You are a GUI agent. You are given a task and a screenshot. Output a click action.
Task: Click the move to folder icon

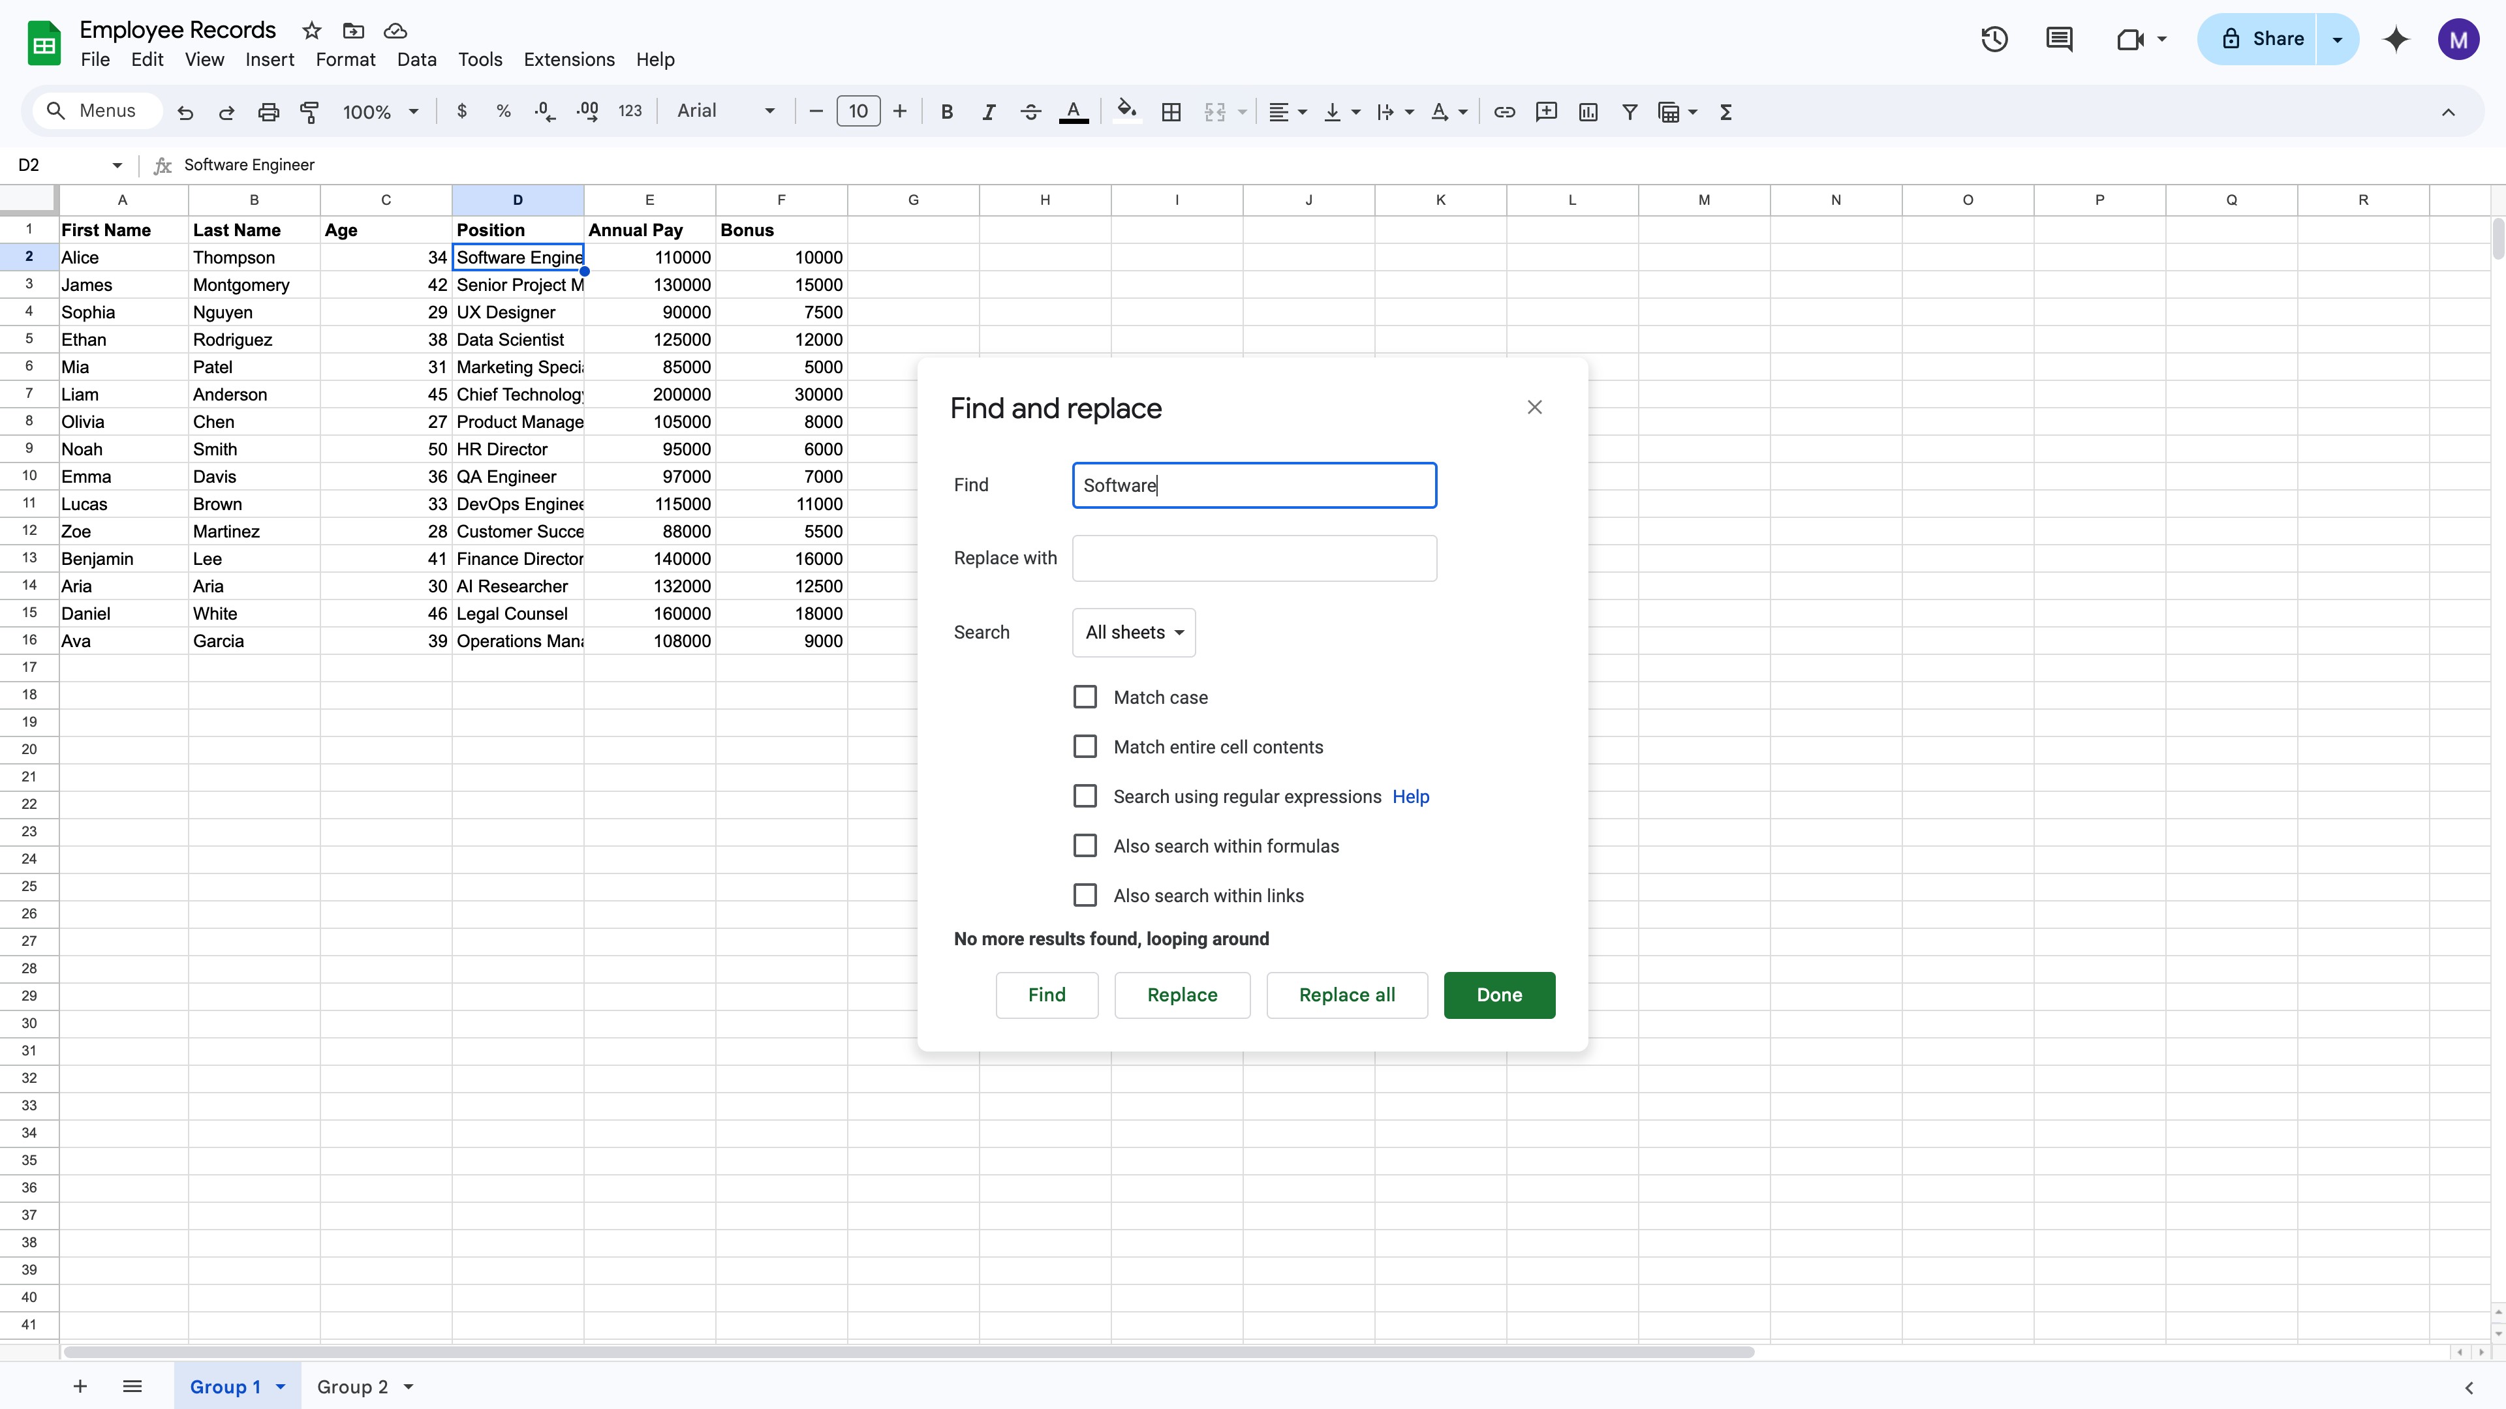(x=353, y=30)
